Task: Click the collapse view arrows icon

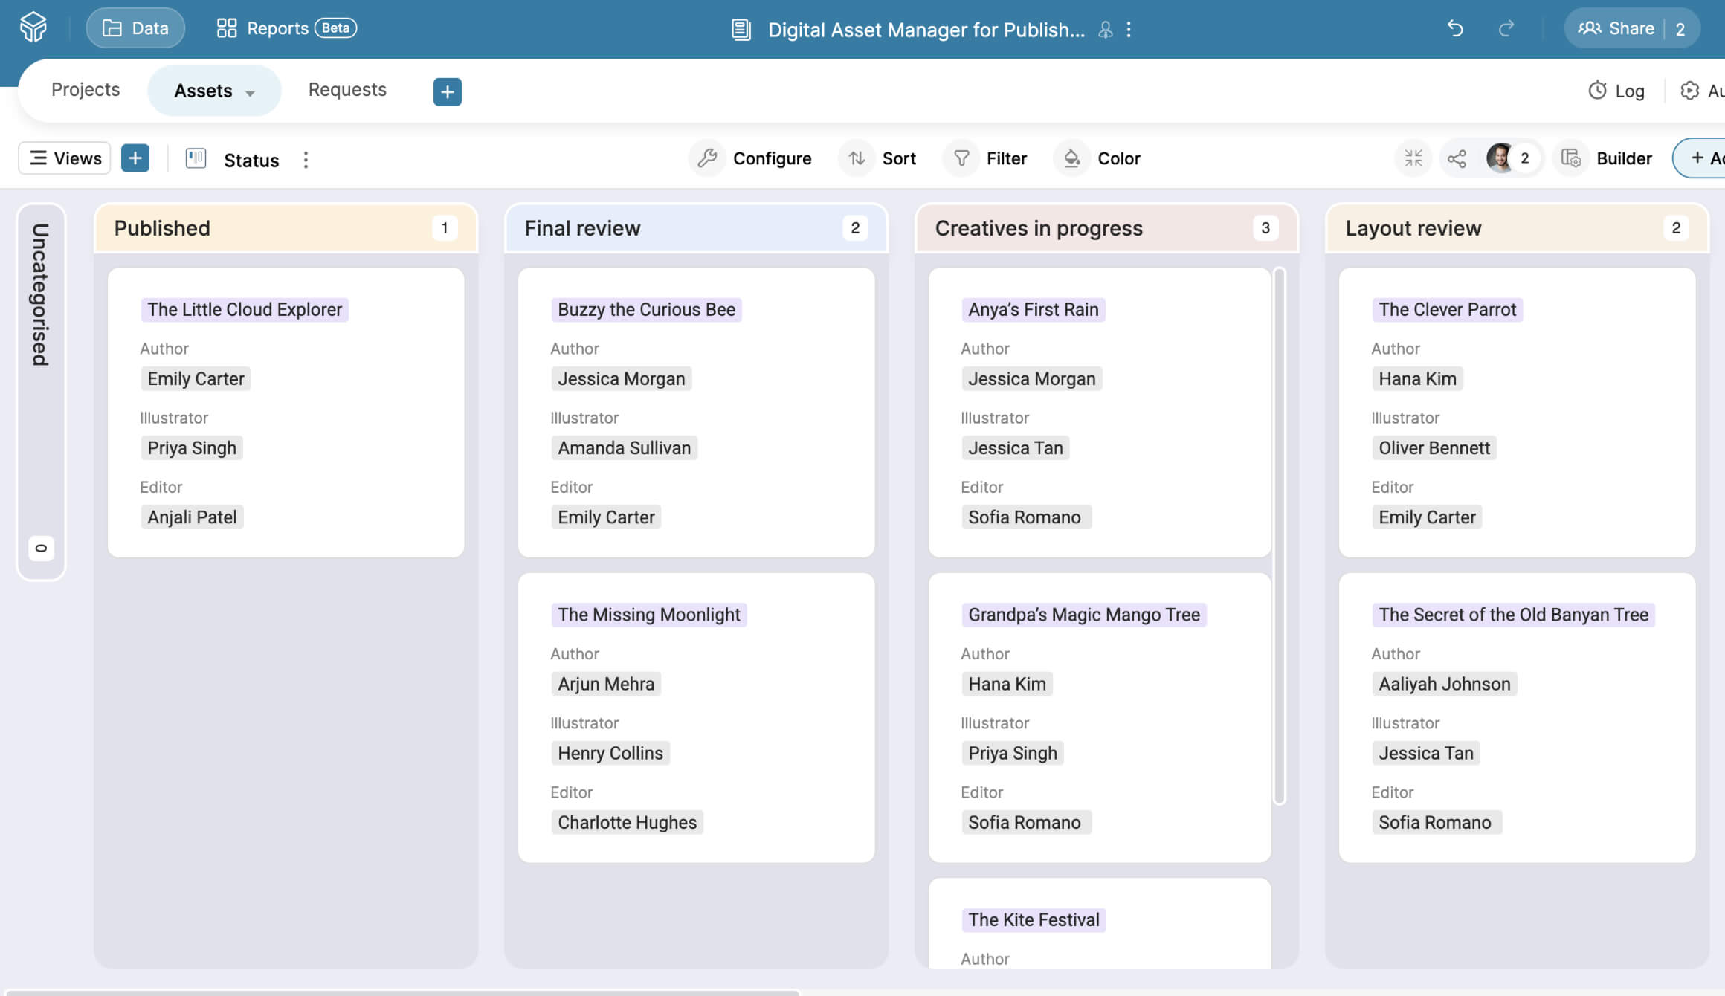Action: pos(1413,158)
